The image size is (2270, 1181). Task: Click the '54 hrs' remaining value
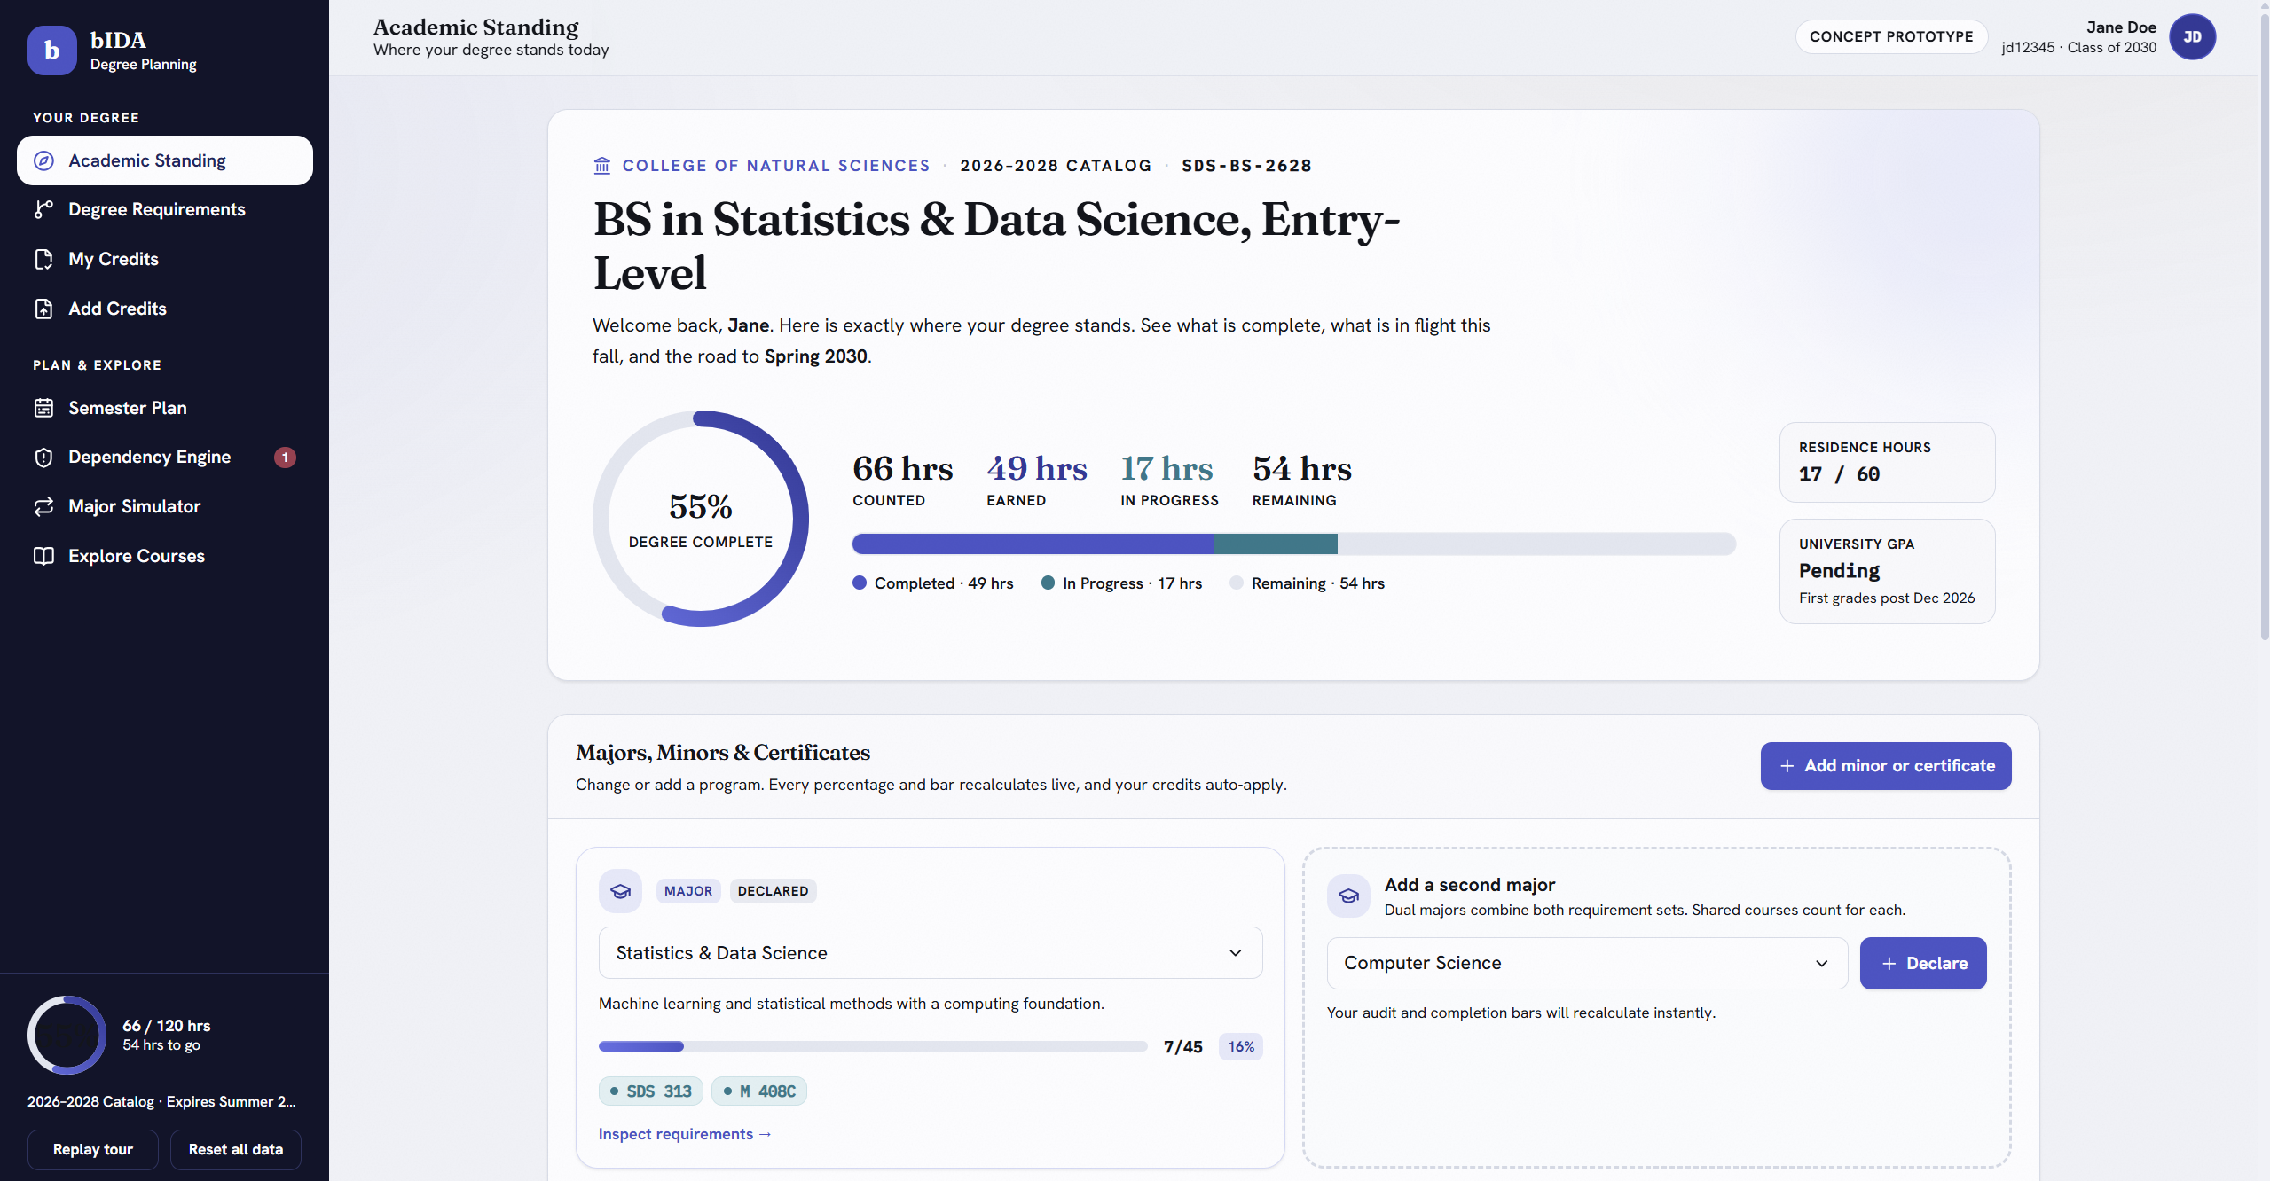coord(1302,468)
